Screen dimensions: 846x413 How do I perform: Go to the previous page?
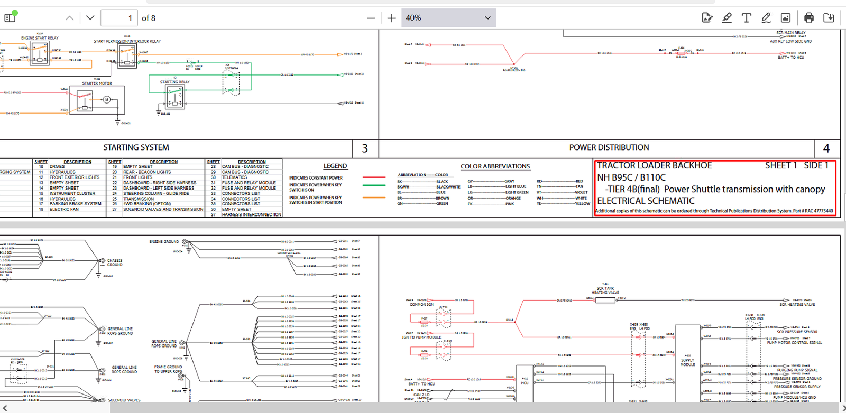tap(69, 18)
